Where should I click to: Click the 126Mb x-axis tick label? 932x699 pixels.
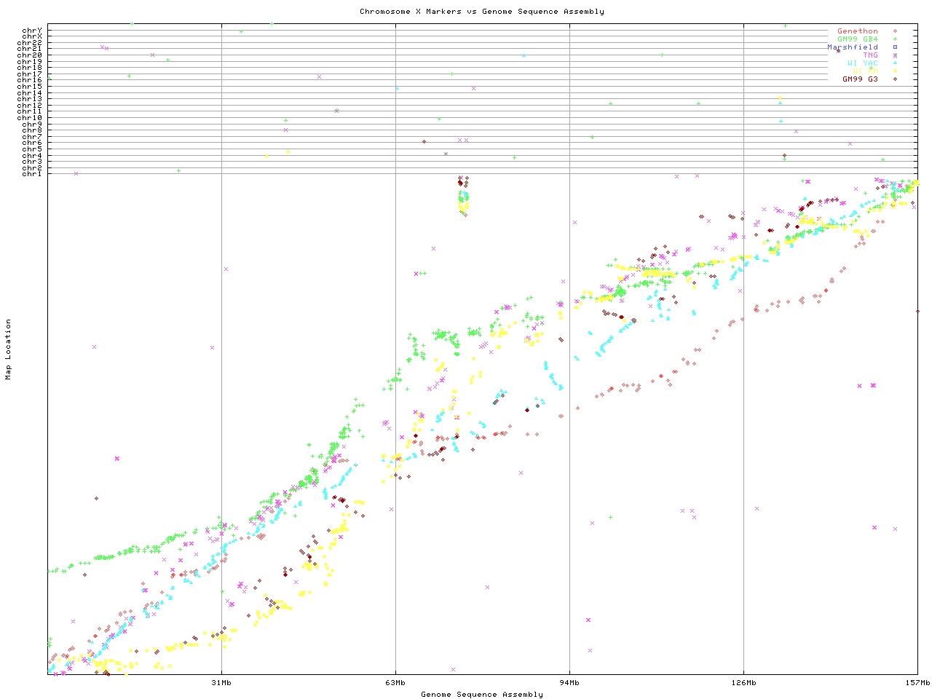pyautogui.click(x=743, y=683)
